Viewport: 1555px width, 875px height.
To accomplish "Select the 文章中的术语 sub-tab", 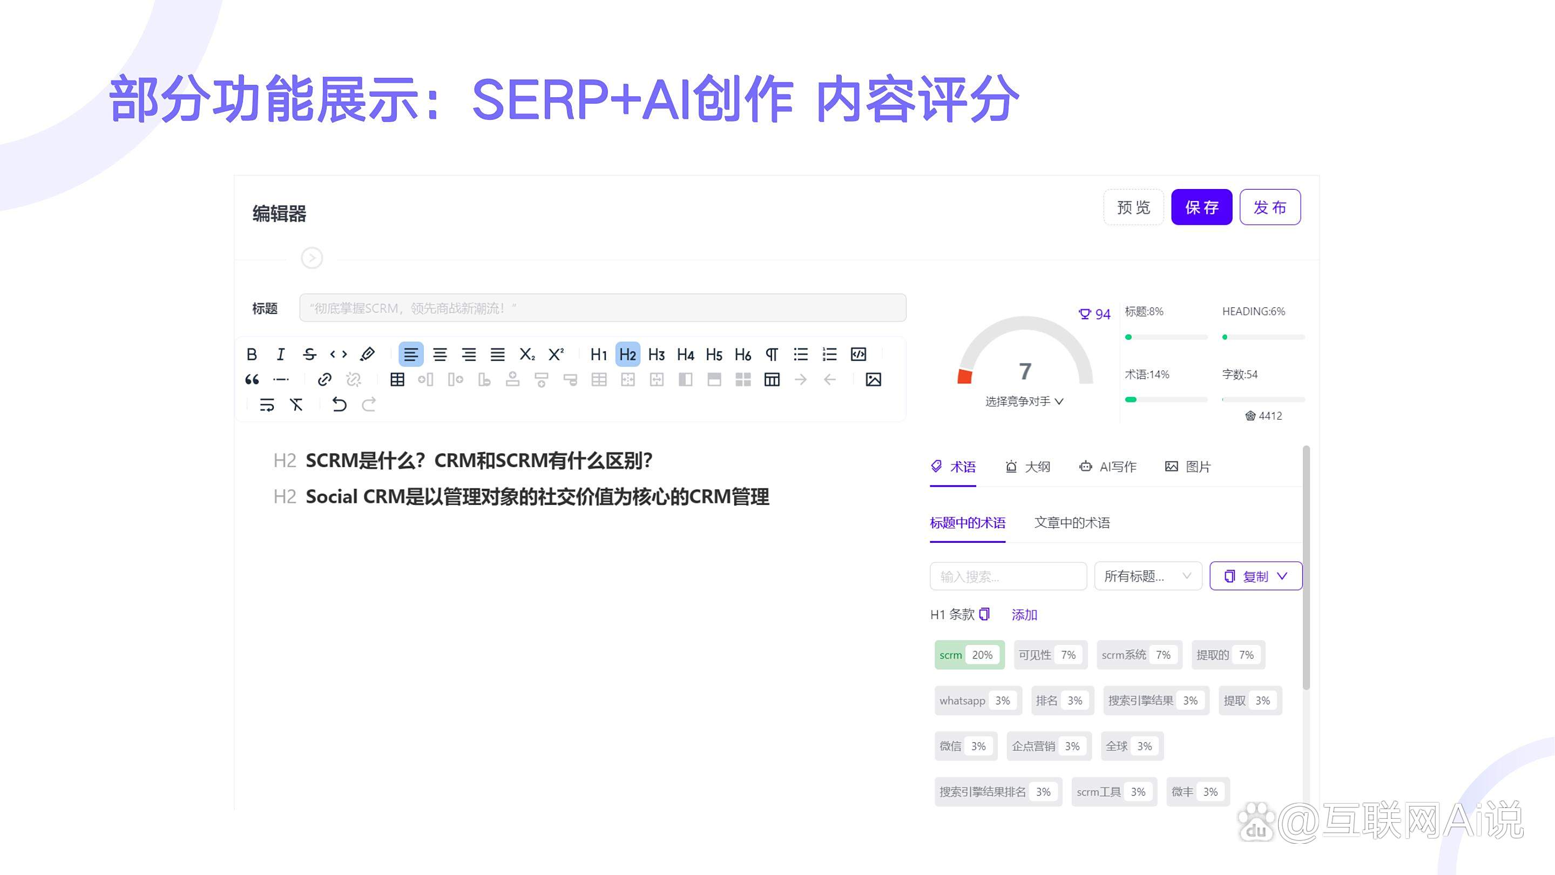I will [1072, 523].
